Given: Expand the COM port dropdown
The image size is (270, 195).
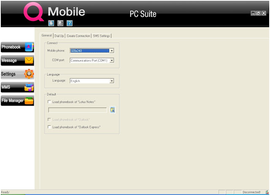Looking at the screenshot, I should (112, 60).
